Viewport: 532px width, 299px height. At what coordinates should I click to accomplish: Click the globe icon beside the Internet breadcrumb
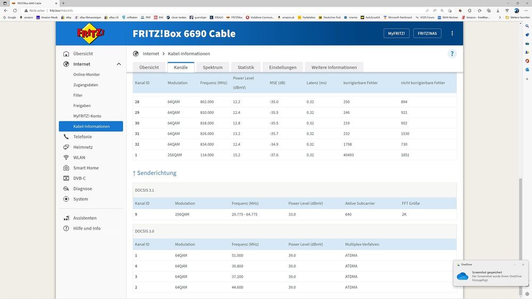(136, 54)
